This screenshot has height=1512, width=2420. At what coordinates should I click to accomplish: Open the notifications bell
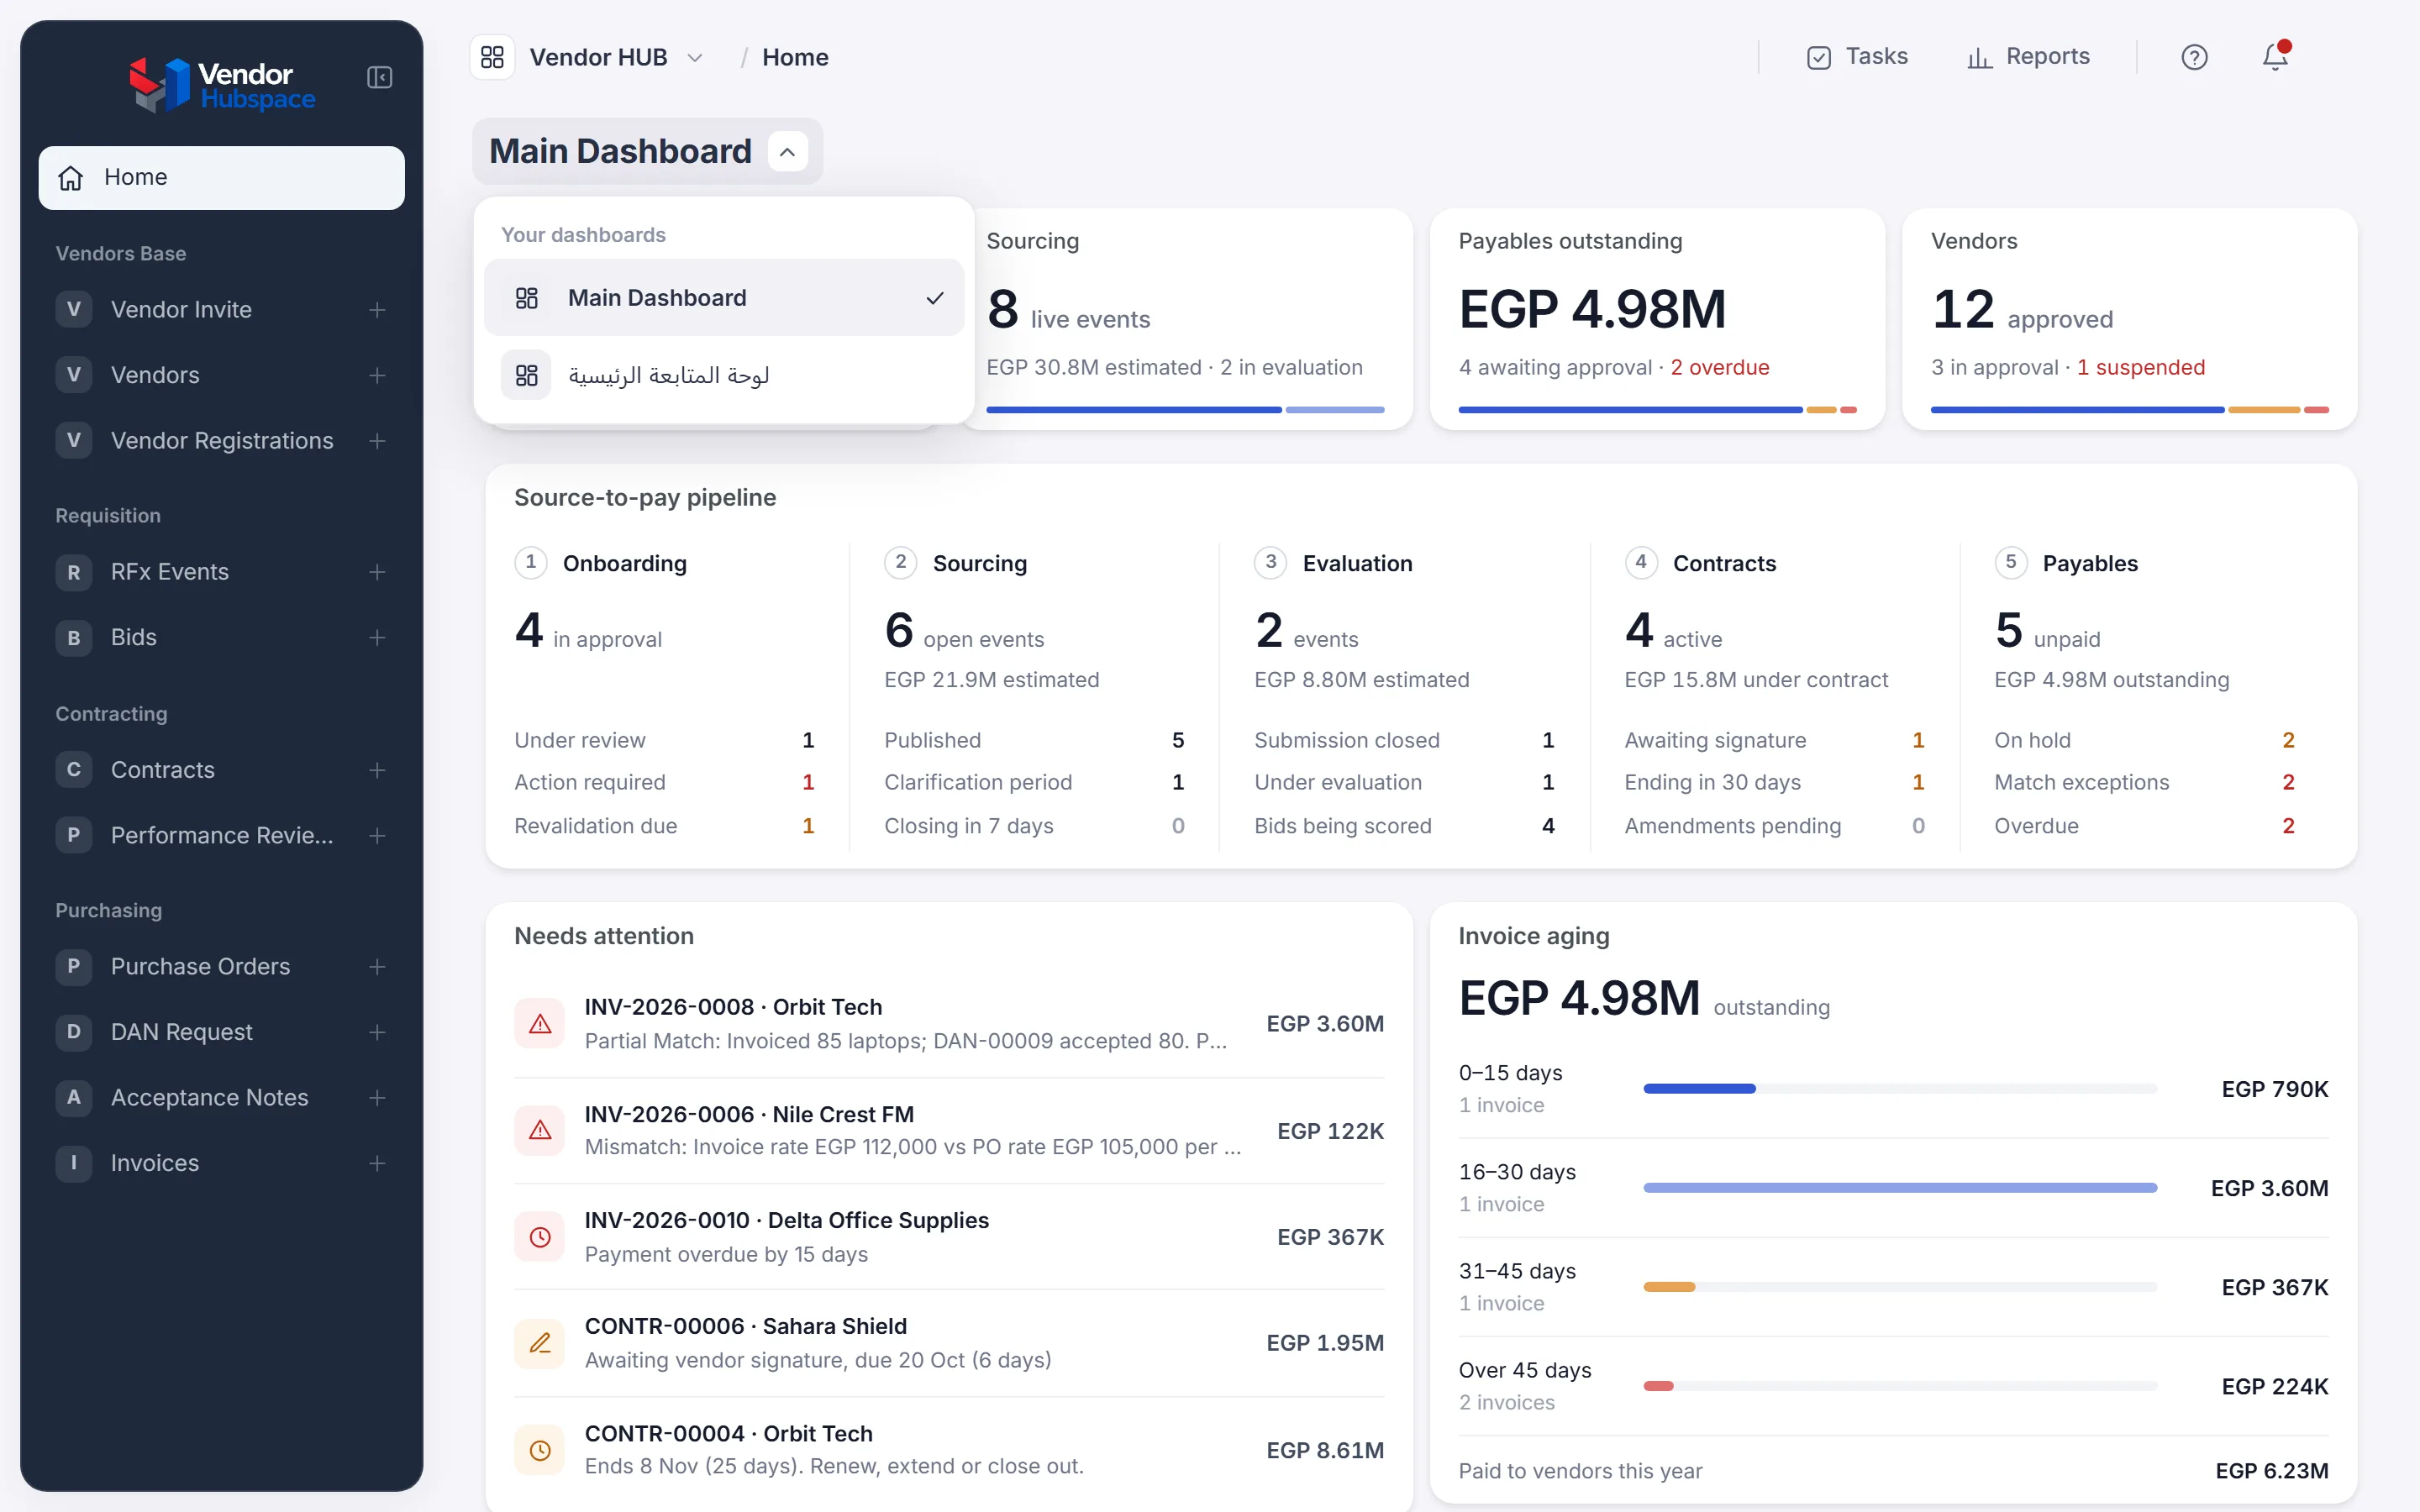pyautogui.click(x=2275, y=56)
